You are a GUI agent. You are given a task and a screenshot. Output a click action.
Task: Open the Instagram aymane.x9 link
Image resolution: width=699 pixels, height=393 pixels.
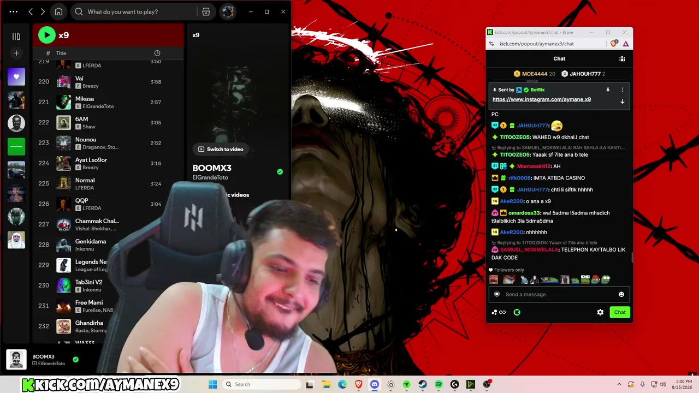(x=542, y=99)
